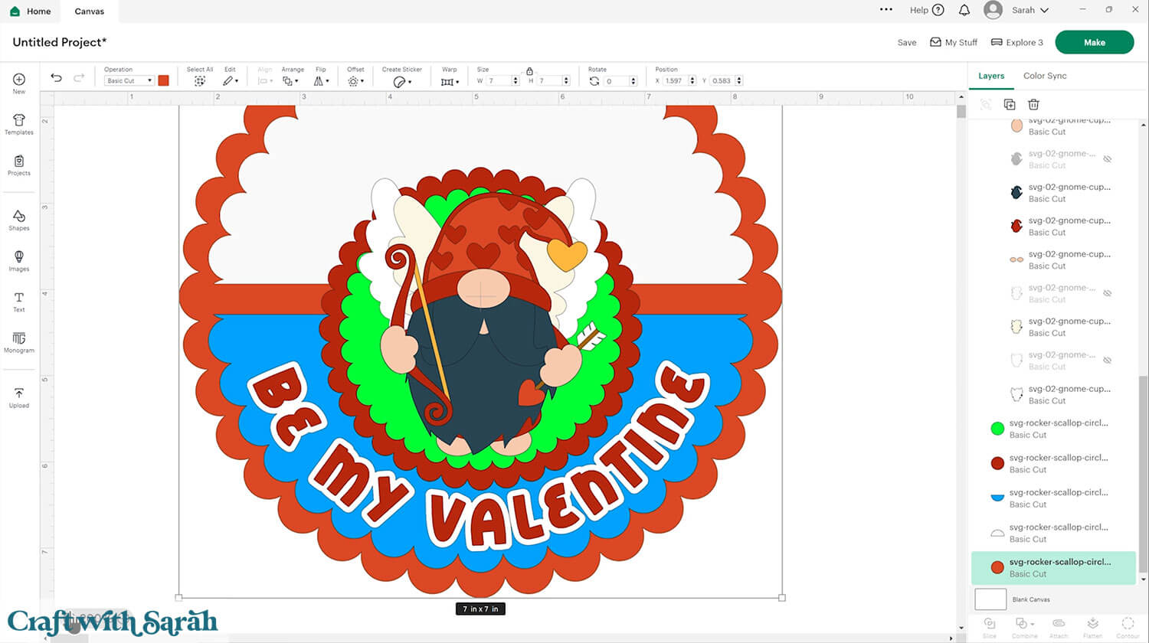1149x643 pixels.
Task: Switch to the Color Sync tab
Action: click(1044, 76)
